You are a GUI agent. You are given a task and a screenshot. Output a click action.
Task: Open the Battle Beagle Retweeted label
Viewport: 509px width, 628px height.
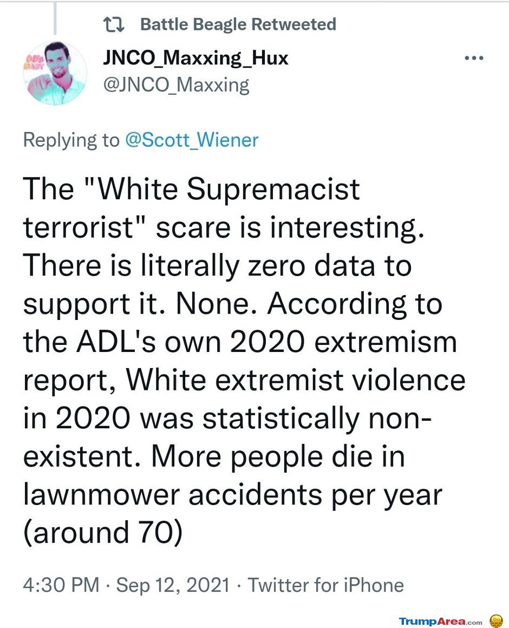point(238,24)
